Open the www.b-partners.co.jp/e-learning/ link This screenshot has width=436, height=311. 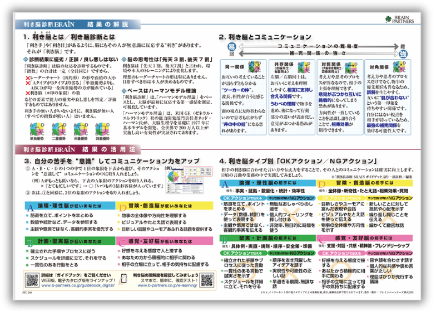pyautogui.click(x=167, y=285)
